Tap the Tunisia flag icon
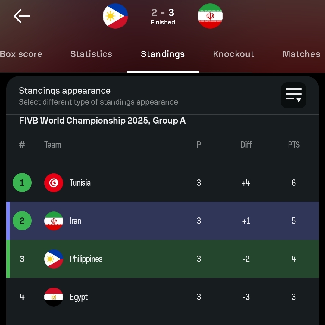Viewport: 325px width, 325px height. pos(54,182)
